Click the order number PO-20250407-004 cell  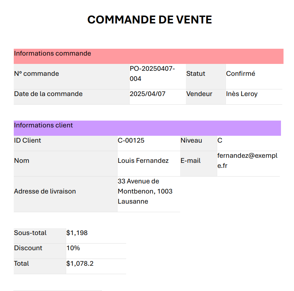[x=152, y=74]
